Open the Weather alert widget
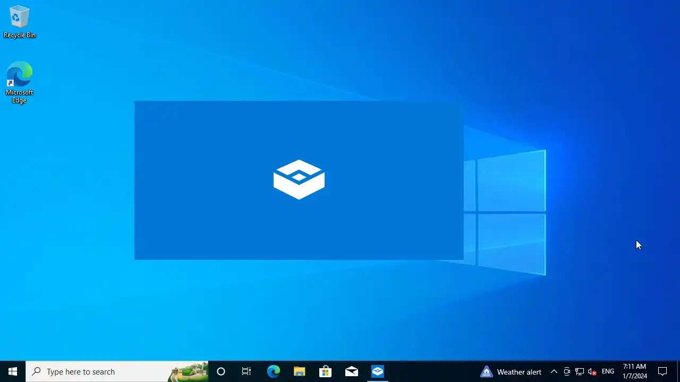Screen dimensions: 680x382 (511, 371)
